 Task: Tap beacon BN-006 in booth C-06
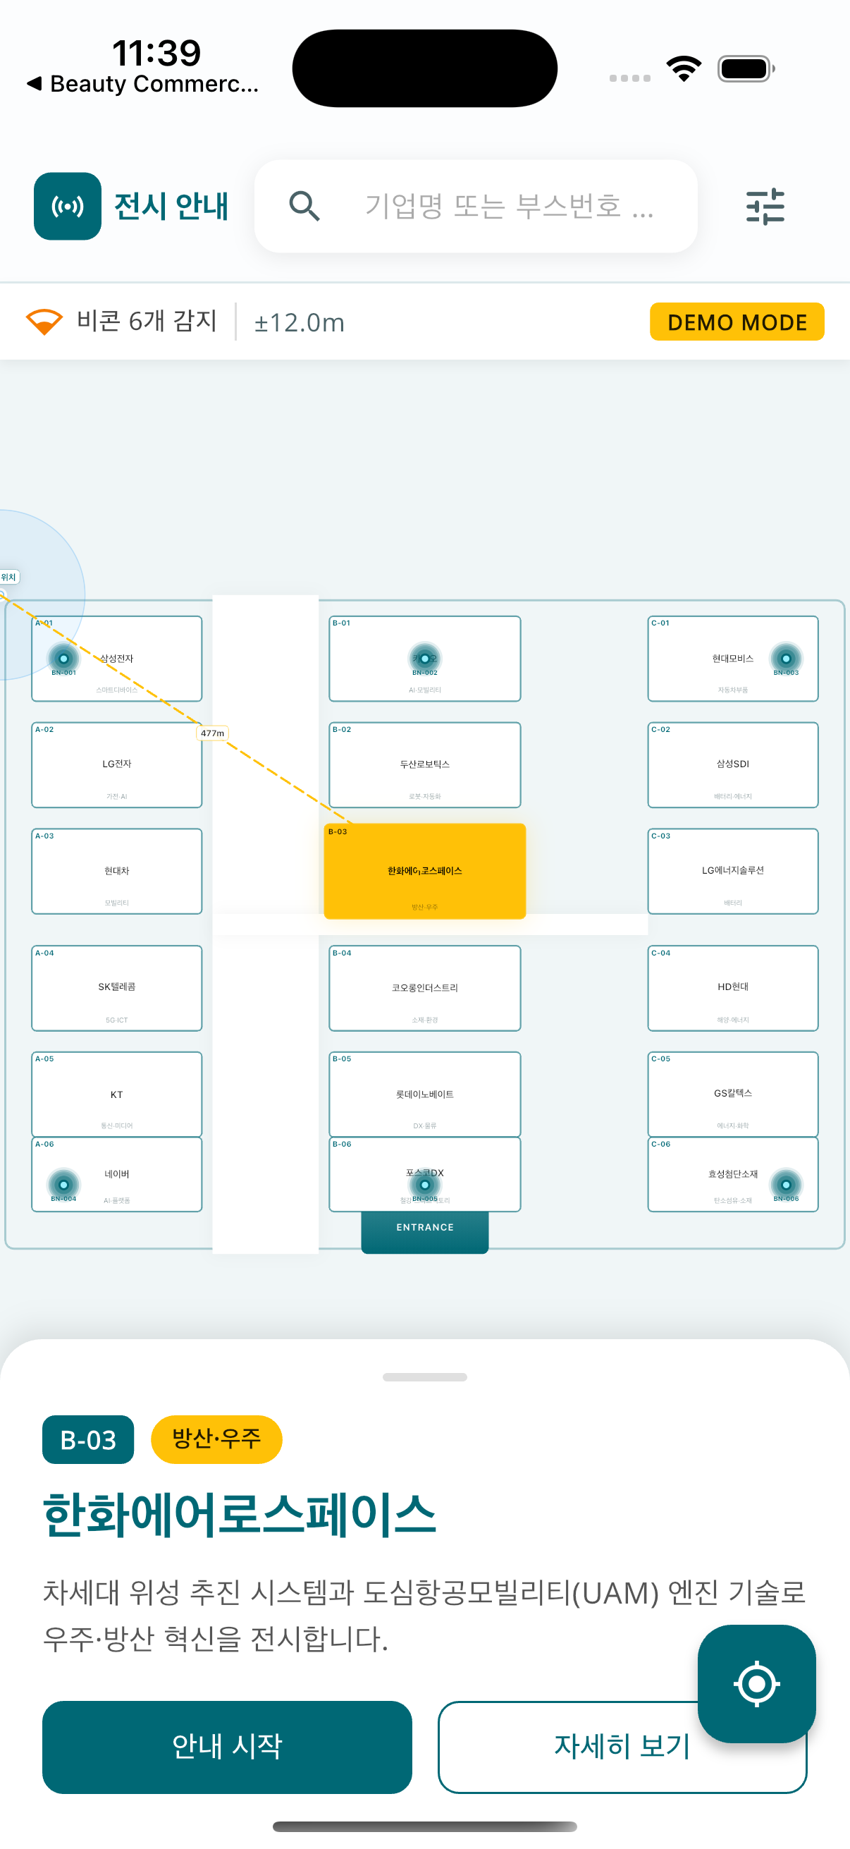tap(786, 1184)
